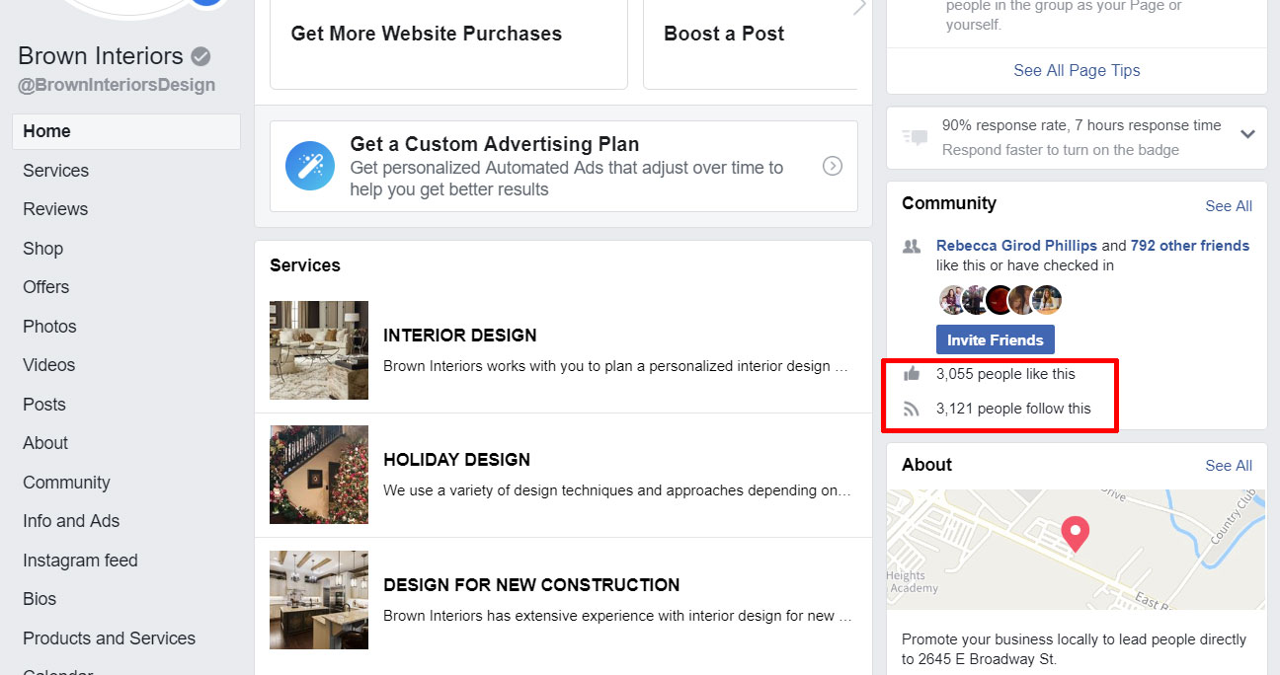
Task: Click the thumbs-up likes icon
Action: point(912,374)
